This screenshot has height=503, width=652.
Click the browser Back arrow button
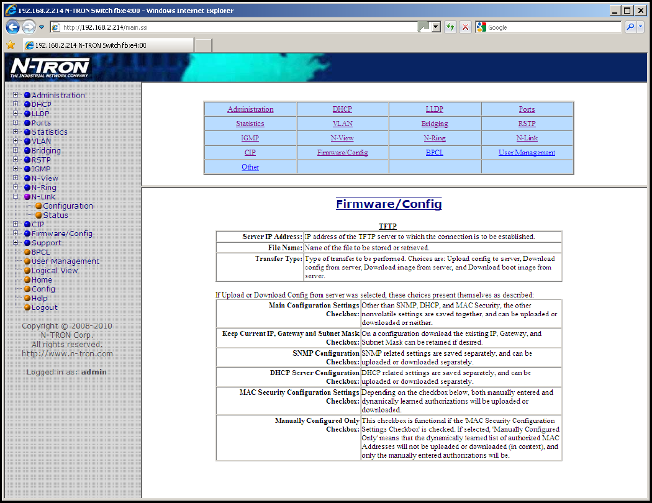(12, 27)
